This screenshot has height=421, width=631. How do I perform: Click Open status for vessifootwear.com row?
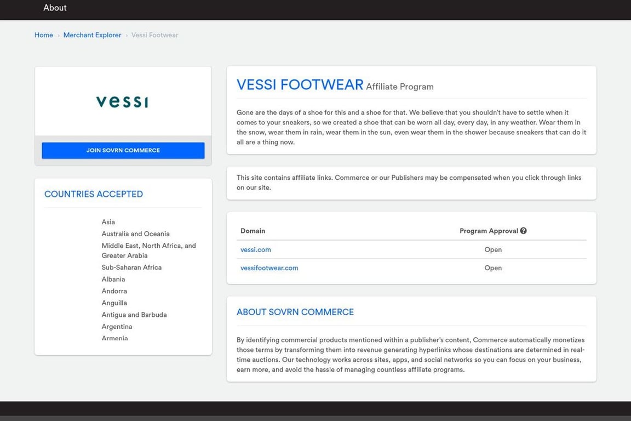coord(493,268)
